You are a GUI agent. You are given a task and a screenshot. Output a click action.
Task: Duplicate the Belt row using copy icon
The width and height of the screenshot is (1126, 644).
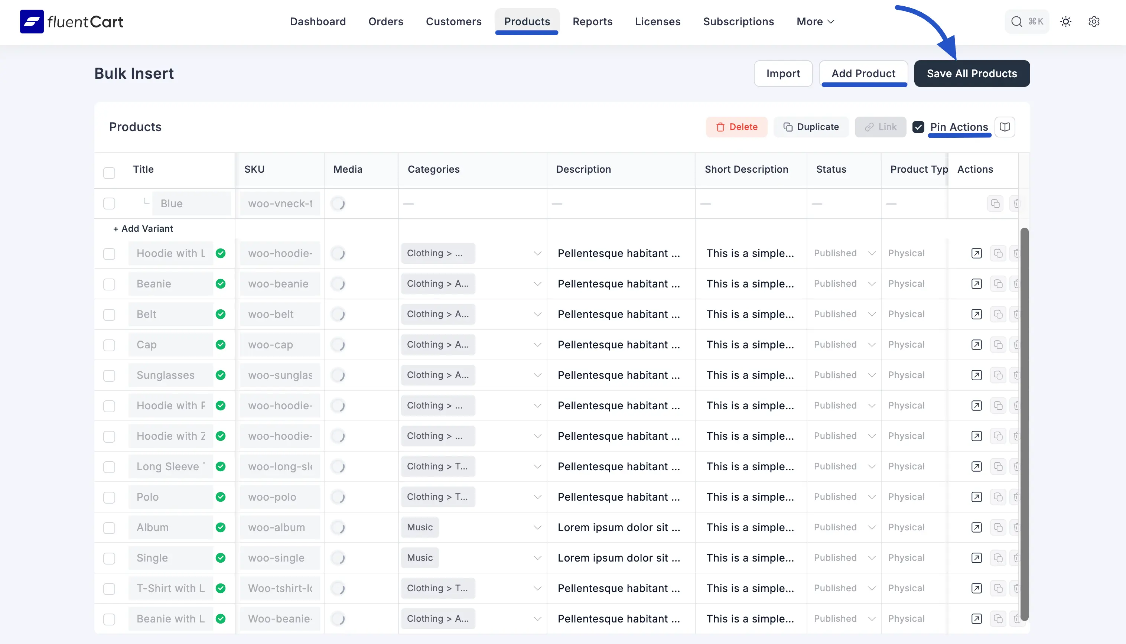pyautogui.click(x=998, y=314)
